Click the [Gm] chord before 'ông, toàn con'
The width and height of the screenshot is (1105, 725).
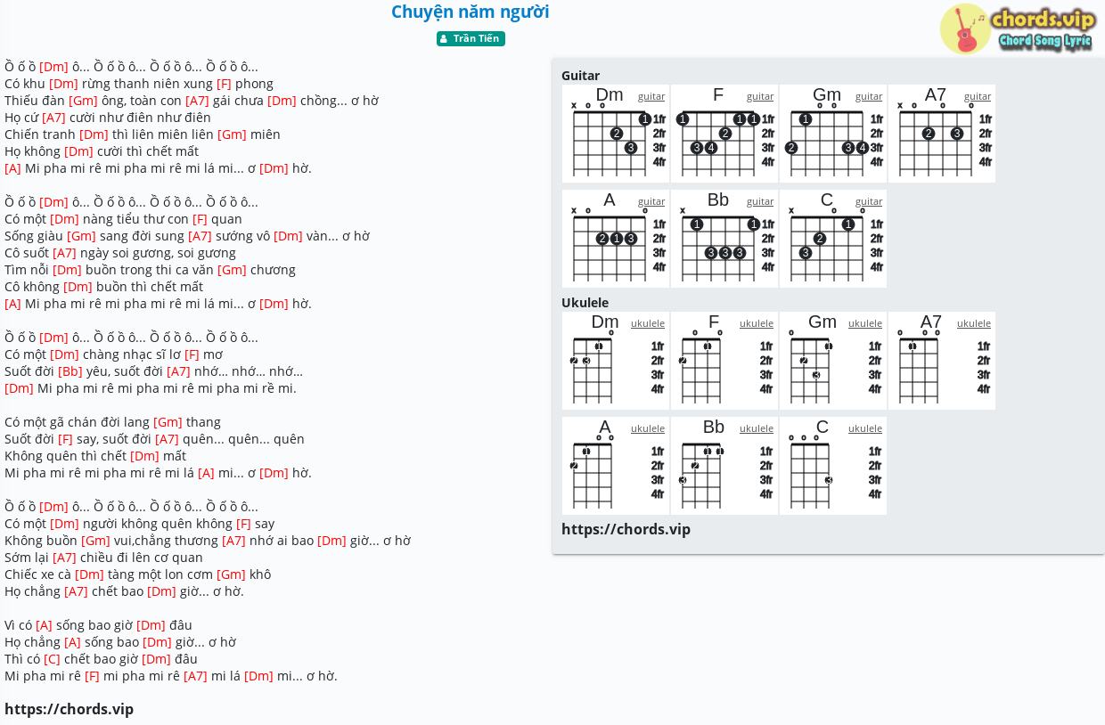click(83, 101)
